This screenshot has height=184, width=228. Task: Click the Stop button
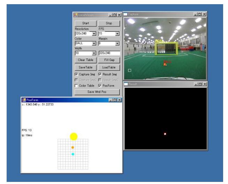[109, 23]
